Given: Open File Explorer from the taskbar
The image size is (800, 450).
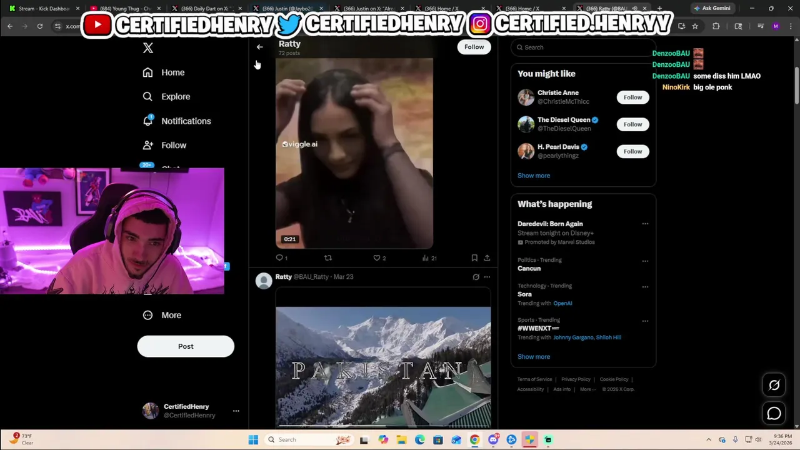Looking at the screenshot, I should [x=401, y=439].
